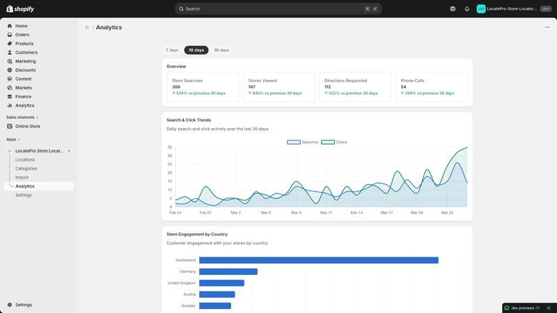This screenshot has height=313, width=557.
Task: Open the Import app page
Action: [x=22, y=177]
